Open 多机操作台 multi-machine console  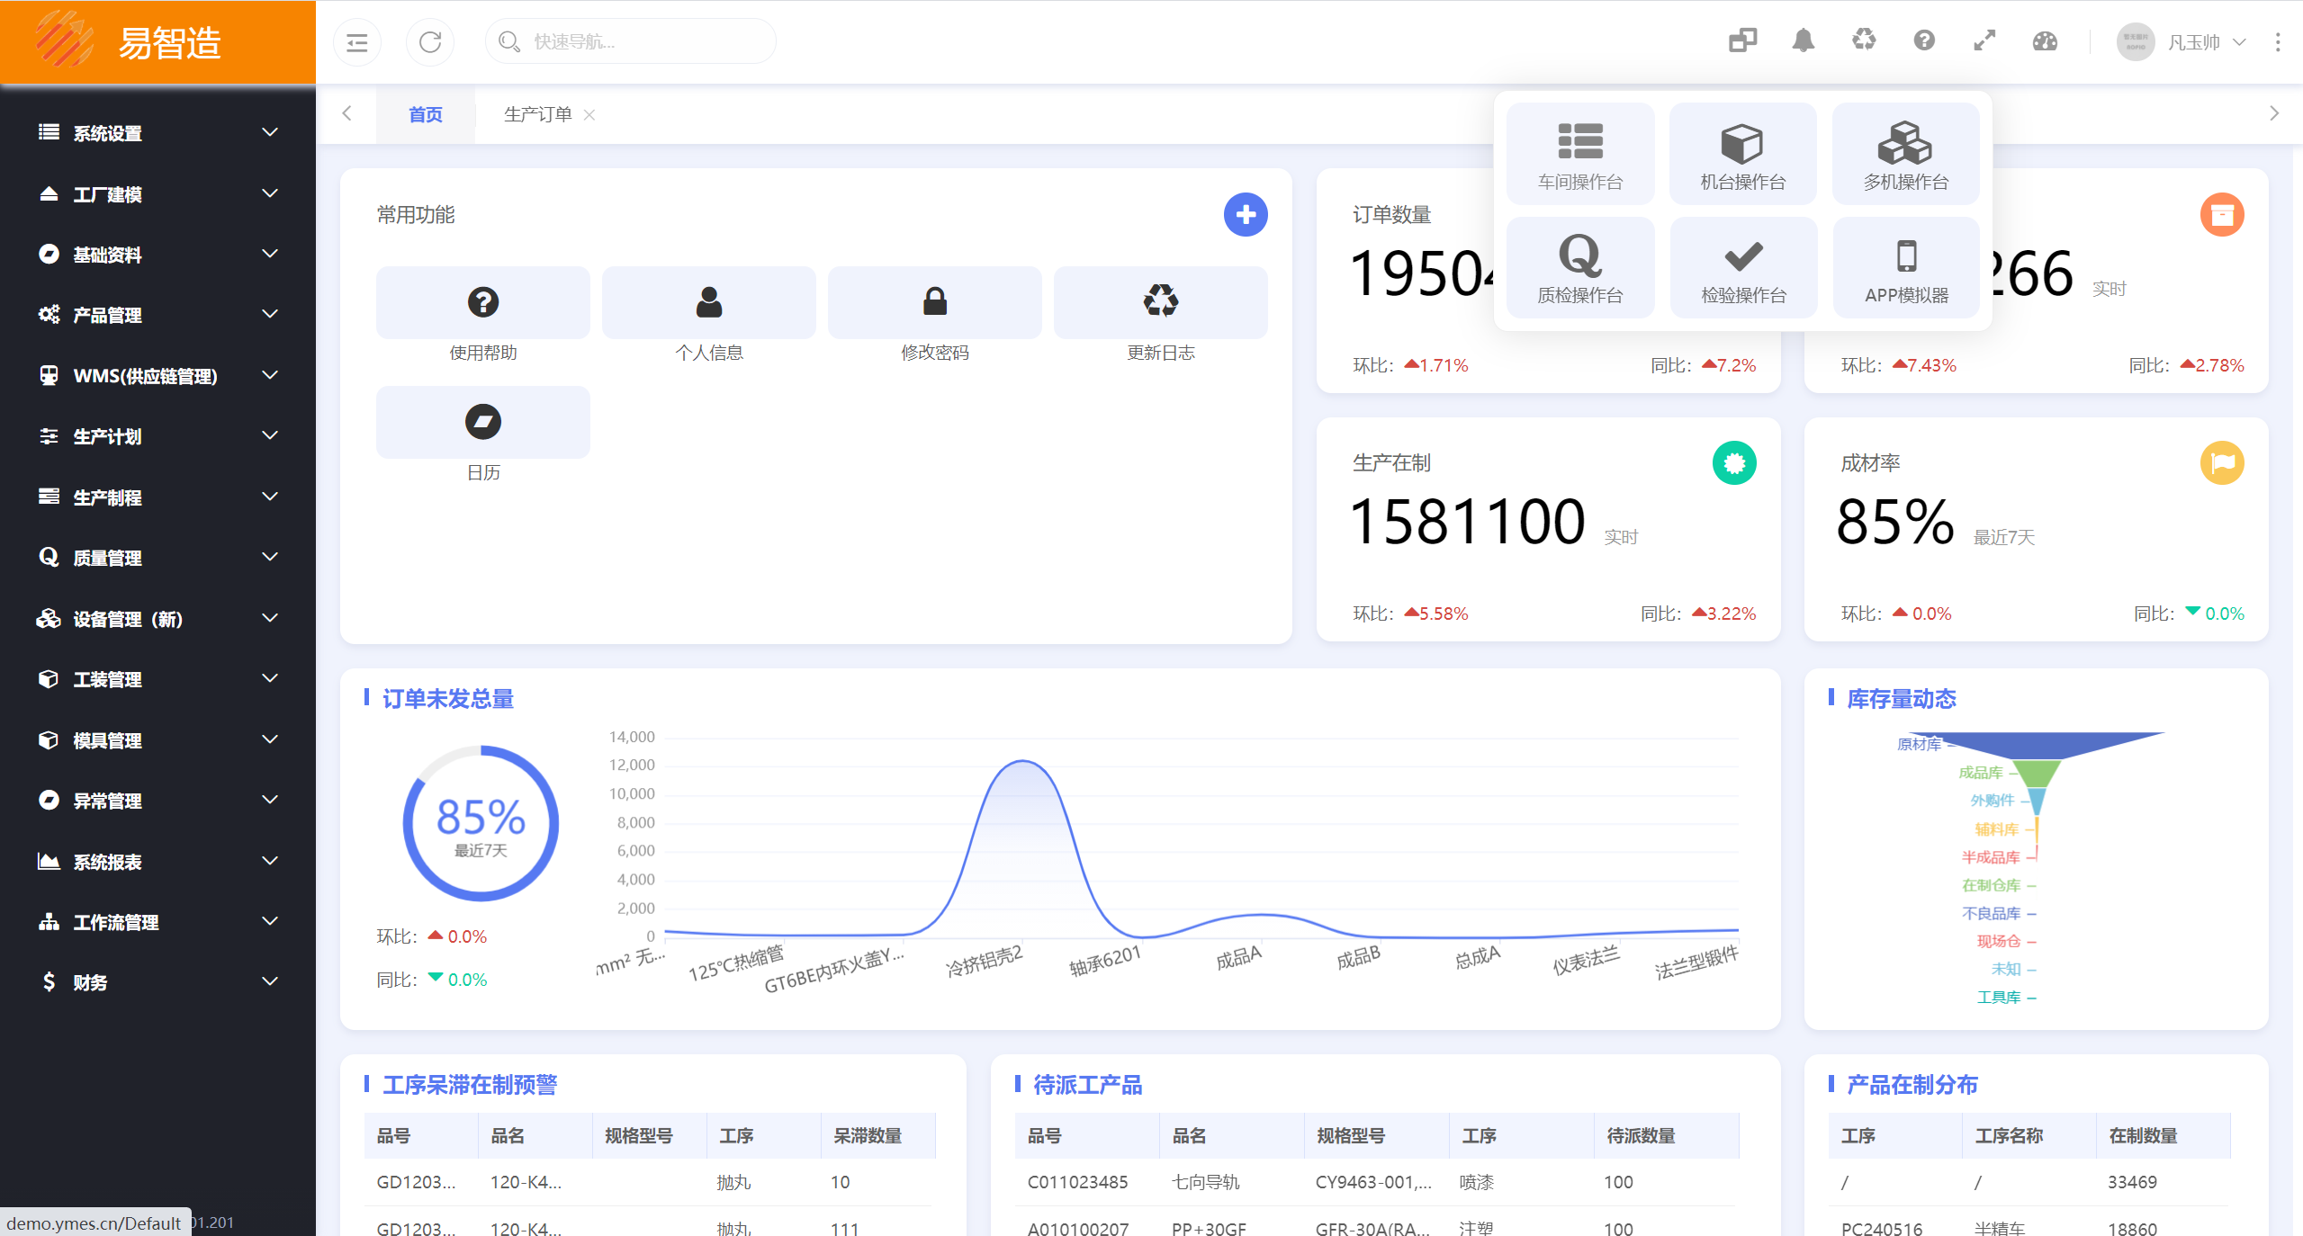coord(1906,155)
